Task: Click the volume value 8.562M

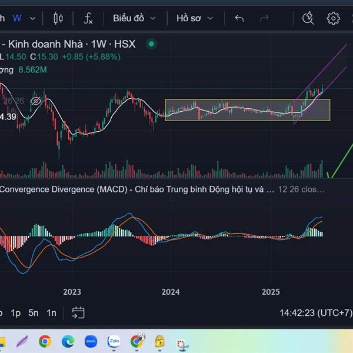Action: (x=32, y=70)
